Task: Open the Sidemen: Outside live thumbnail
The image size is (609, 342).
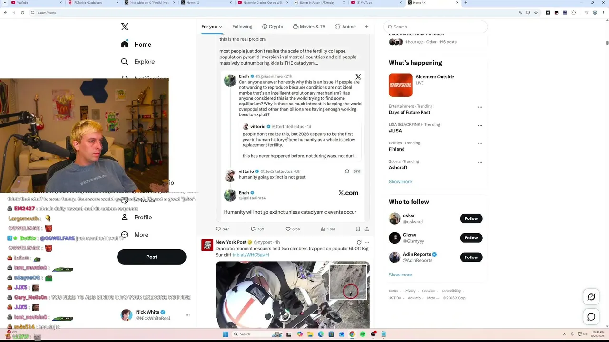Action: tap(401, 85)
